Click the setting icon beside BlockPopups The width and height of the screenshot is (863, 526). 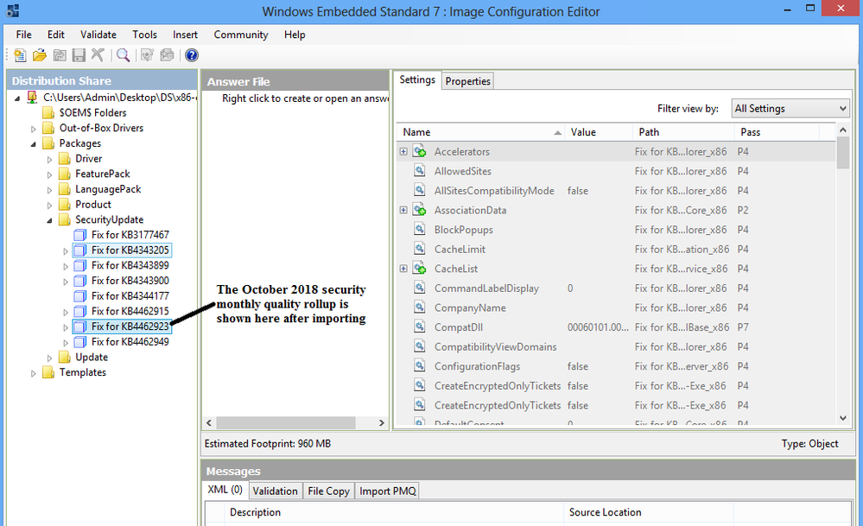coord(419,230)
